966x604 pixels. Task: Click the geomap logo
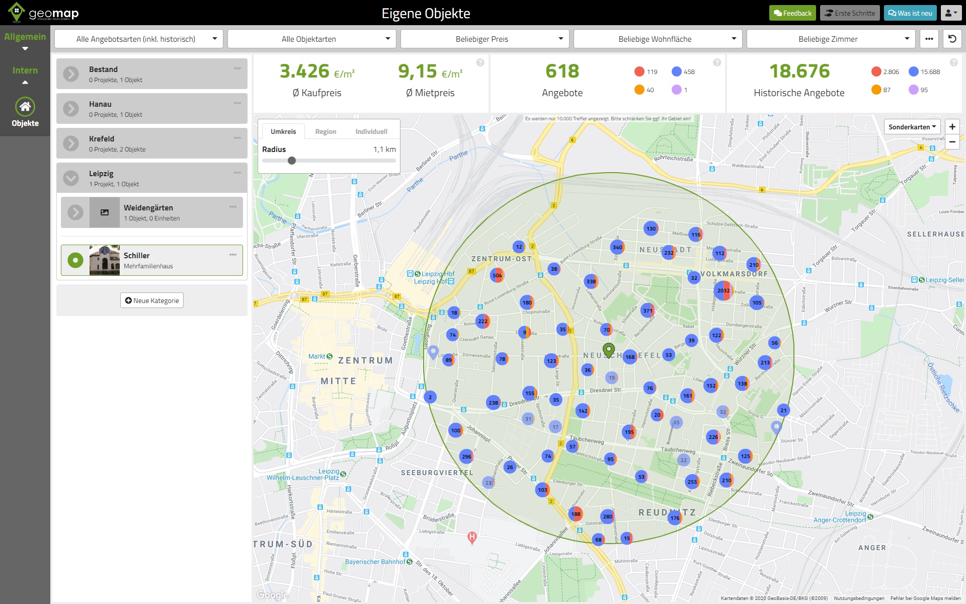tap(43, 13)
